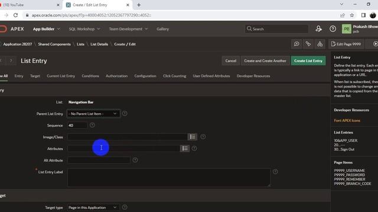Viewport: 378px width, 212px height.
Task: Open a new browser tab
Action: pyautogui.click(x=139, y=5)
